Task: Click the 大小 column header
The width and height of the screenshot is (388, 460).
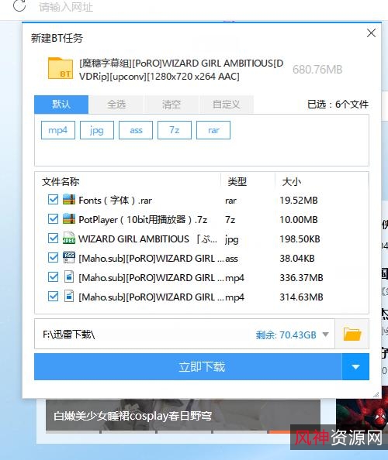Action: pos(291,181)
